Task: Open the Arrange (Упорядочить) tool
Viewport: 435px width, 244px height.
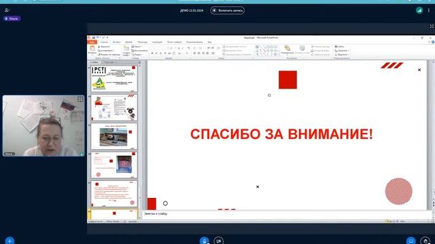Action: pyautogui.click(x=287, y=49)
